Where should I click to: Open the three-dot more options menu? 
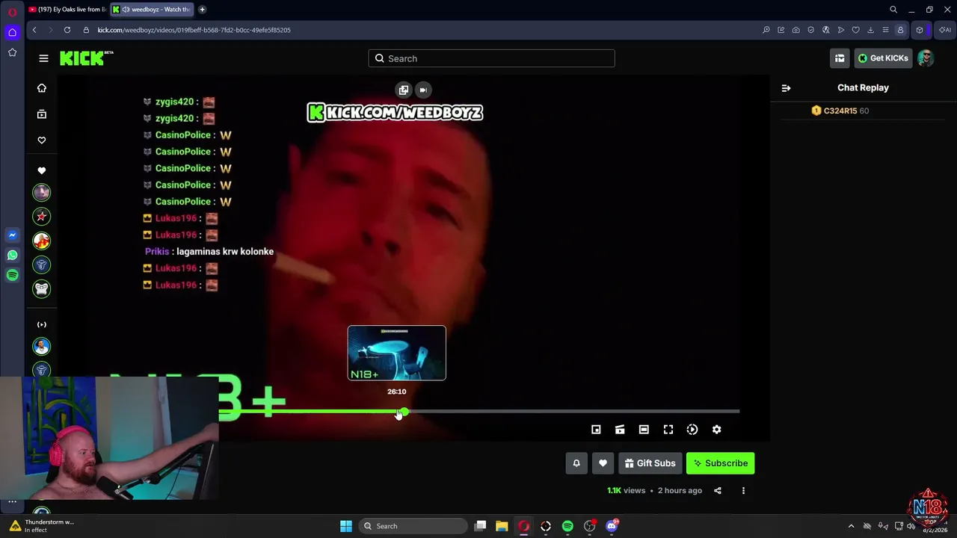743,491
